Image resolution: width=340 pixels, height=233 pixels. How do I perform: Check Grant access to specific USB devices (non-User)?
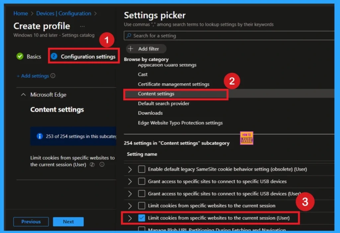[x=141, y=181]
